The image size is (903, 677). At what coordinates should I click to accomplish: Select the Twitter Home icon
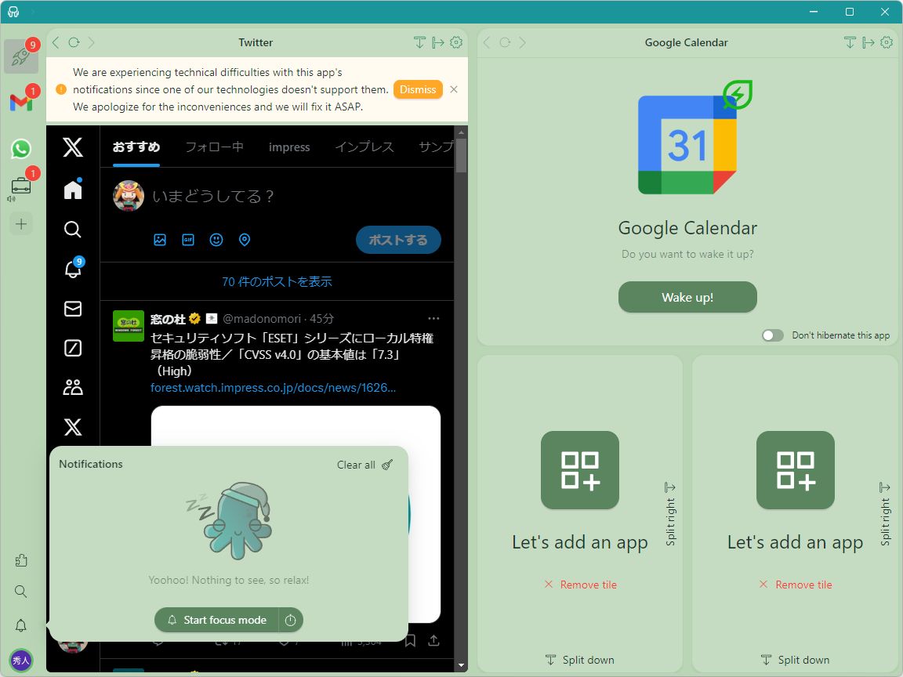point(72,189)
